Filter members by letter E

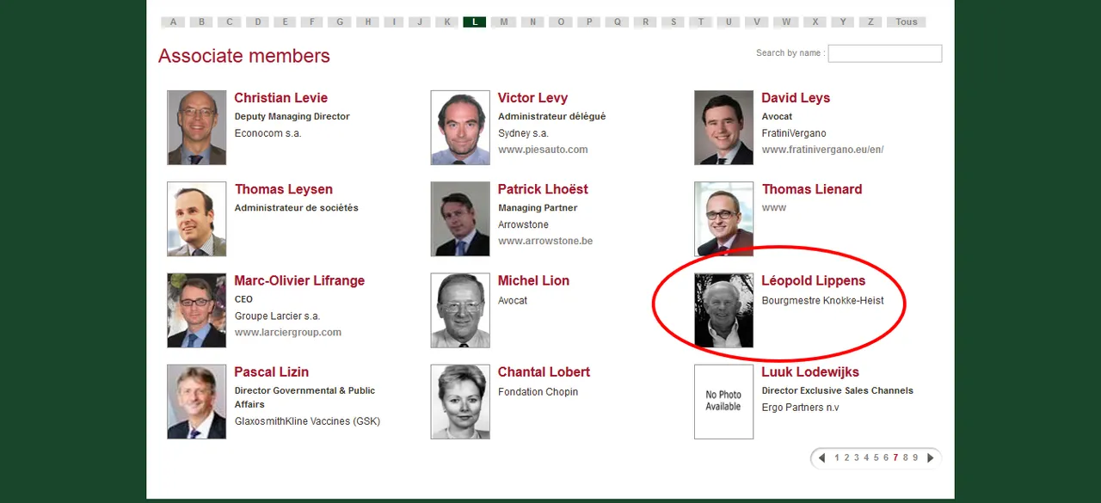pyautogui.click(x=285, y=22)
